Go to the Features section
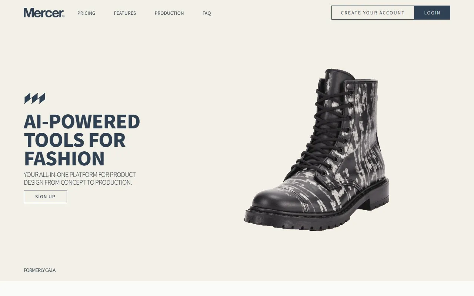This screenshot has height=296, width=474. [125, 13]
